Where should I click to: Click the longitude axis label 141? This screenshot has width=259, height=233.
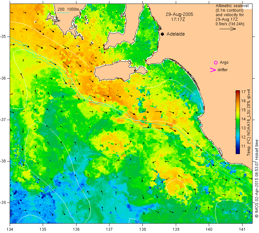click(x=242, y=229)
